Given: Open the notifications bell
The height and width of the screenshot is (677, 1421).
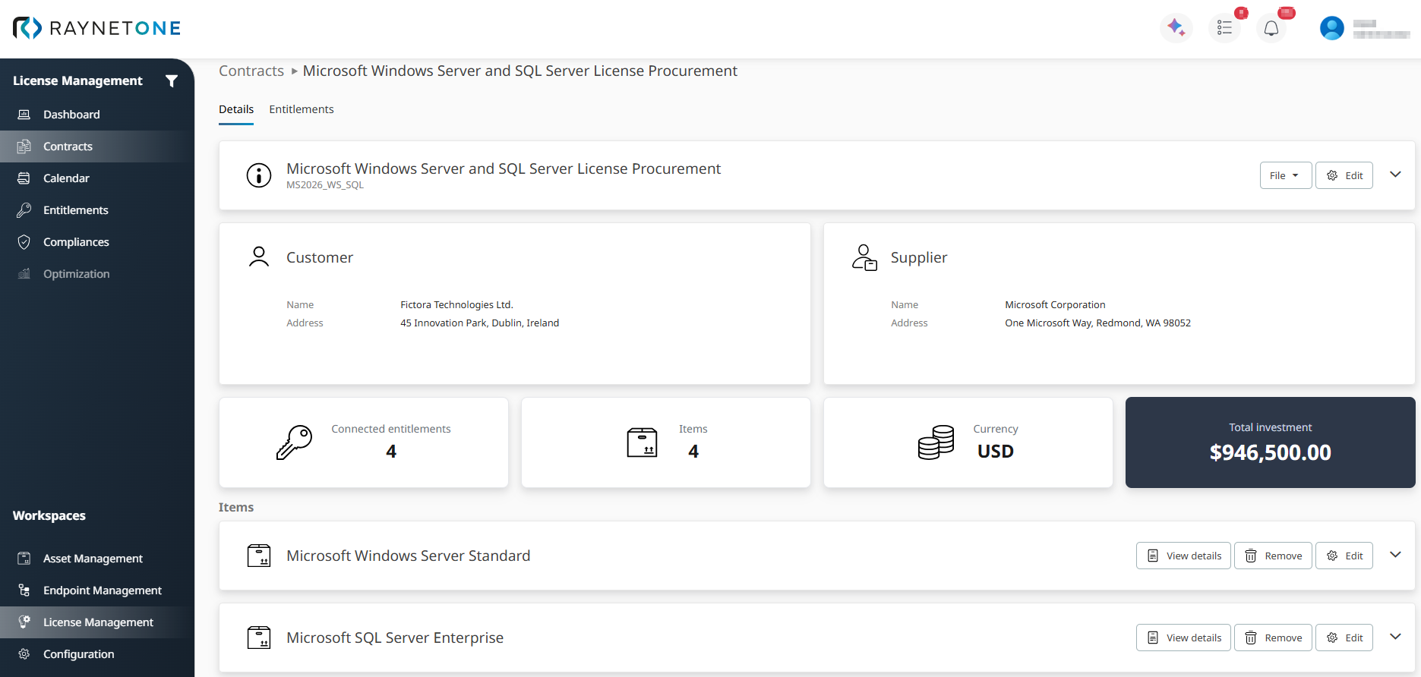Looking at the screenshot, I should point(1271,28).
